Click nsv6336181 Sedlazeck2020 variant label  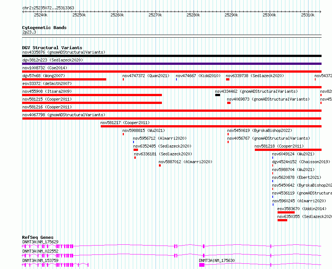(x=163, y=154)
